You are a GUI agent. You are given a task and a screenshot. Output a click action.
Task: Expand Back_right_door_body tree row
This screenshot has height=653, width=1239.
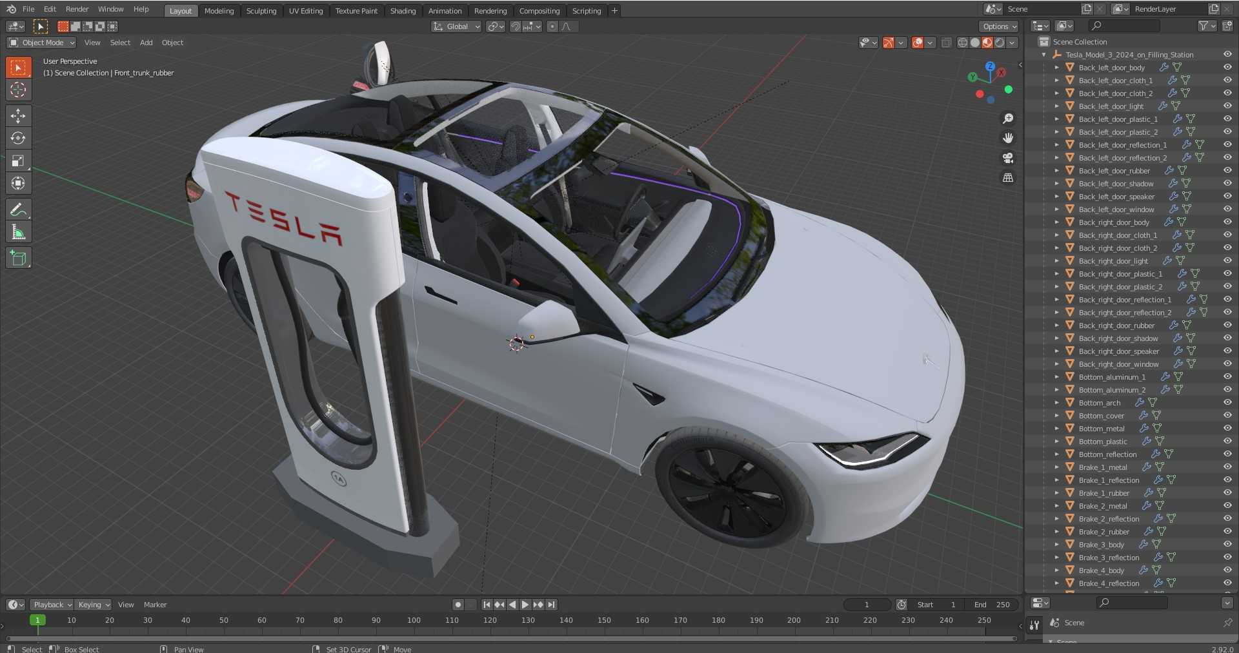[1056, 222]
